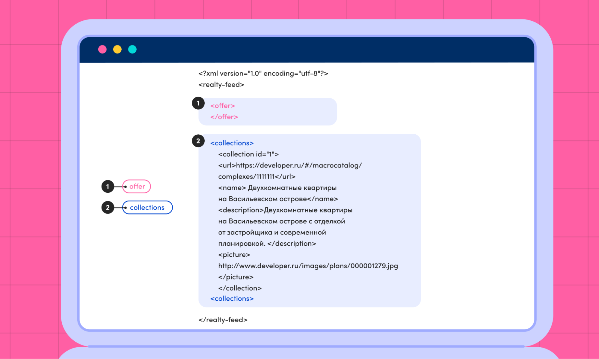Screen dimensions: 599x359
Task: Click legend badge 1 next to offer pill
Action: point(108,186)
